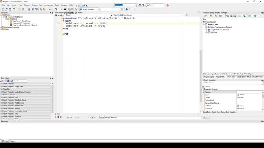Open the File menu

click(3, 5)
